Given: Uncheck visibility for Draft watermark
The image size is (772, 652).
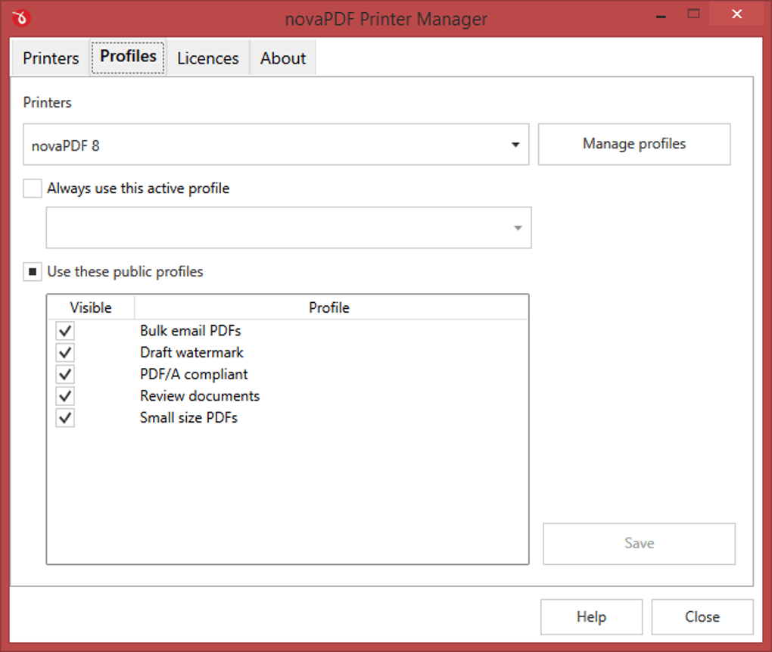Looking at the screenshot, I should click(65, 353).
